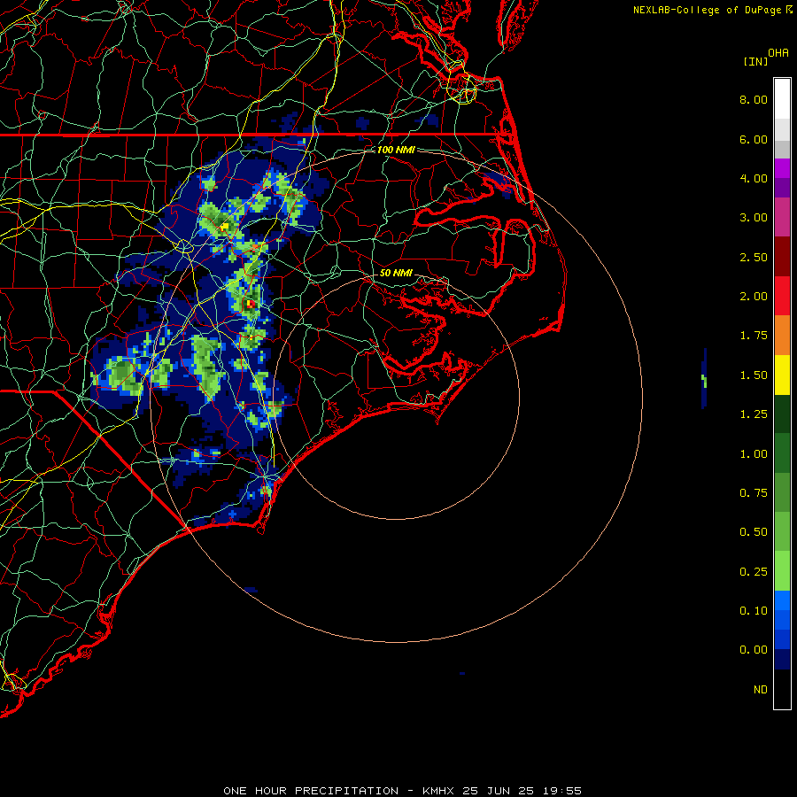Click the black ND legend swatch
The width and height of the screenshot is (797, 797).
click(x=782, y=689)
